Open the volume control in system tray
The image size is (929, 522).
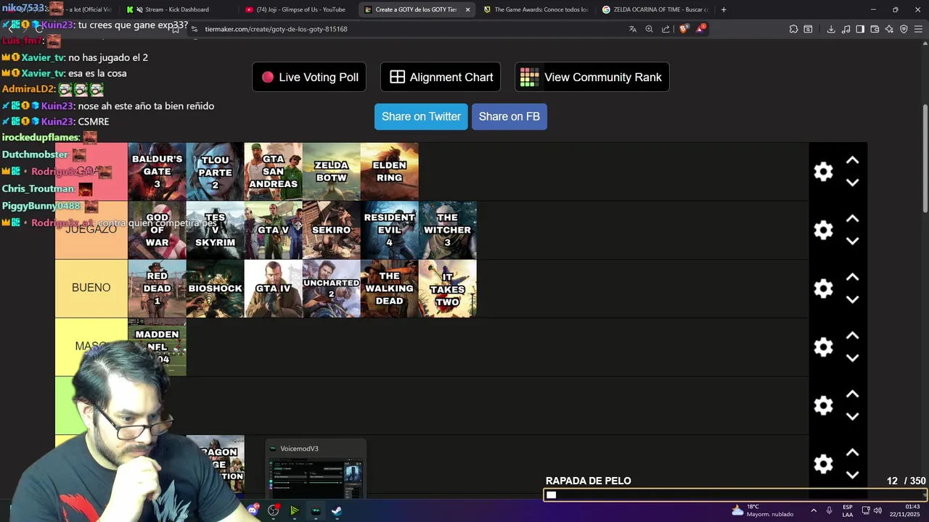coord(877,510)
